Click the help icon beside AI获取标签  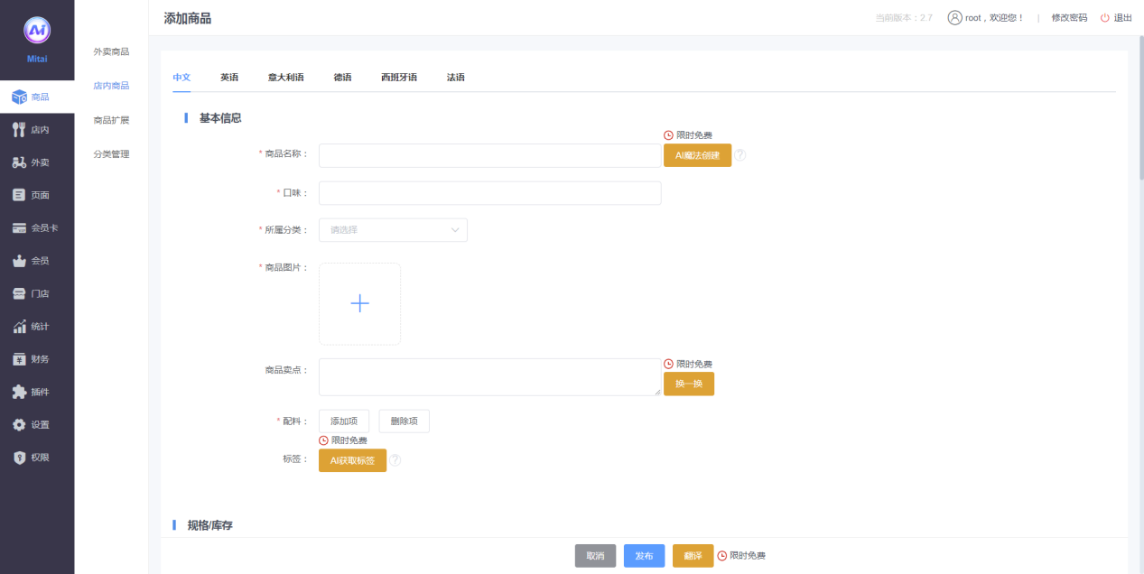(x=395, y=460)
